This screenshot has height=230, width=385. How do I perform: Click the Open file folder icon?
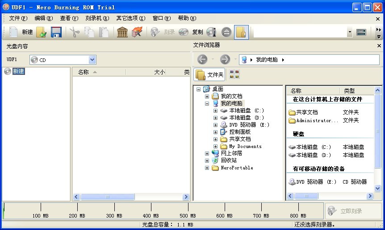41,32
